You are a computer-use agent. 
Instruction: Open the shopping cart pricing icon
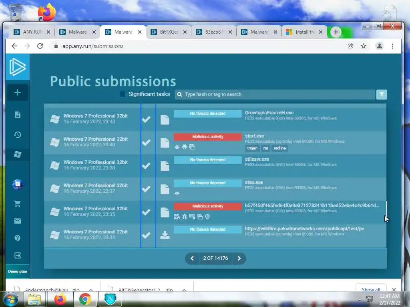pos(18,204)
